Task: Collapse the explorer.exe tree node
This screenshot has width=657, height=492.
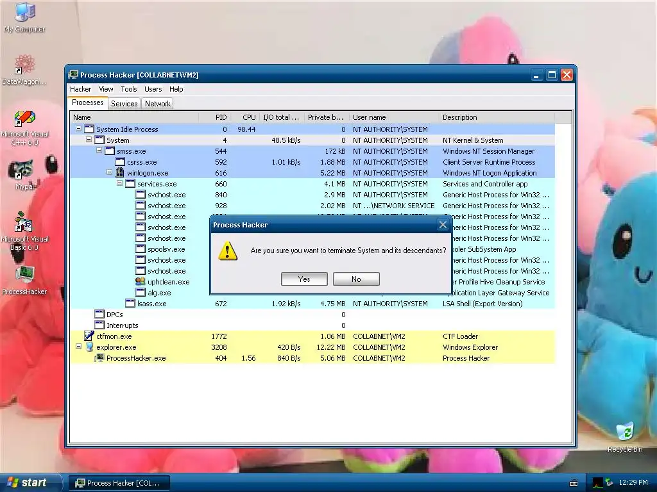Action: [78, 347]
